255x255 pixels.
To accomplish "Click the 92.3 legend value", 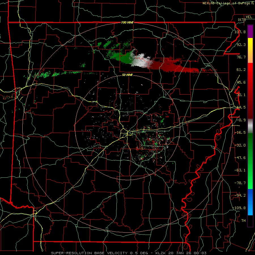I will (241, 44).
